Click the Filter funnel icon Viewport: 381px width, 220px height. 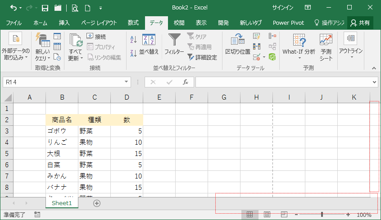174,44
